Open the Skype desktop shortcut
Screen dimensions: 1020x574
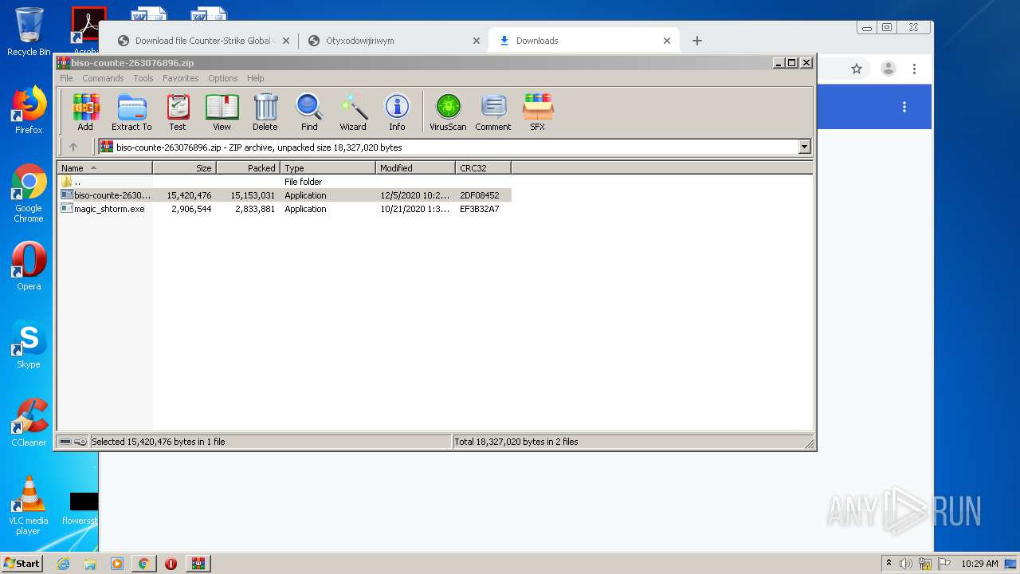pos(29,344)
